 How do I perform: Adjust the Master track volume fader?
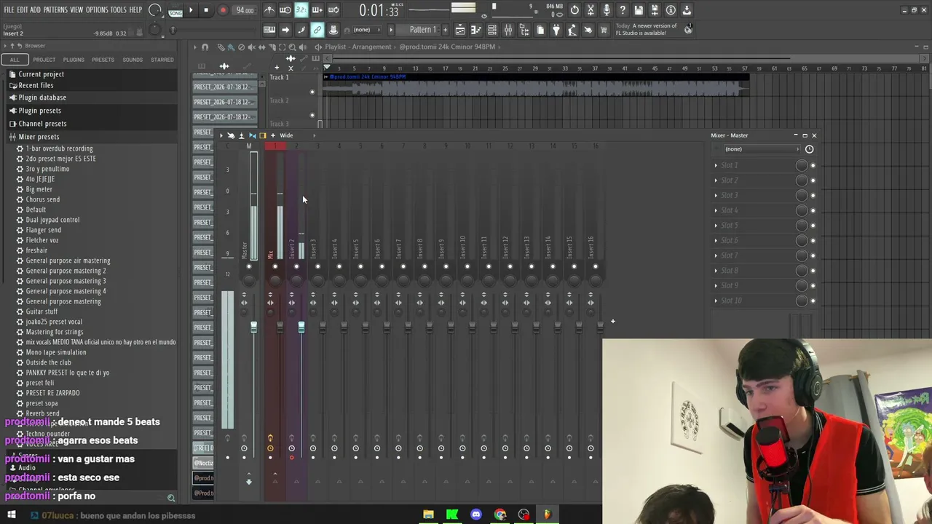click(x=253, y=328)
